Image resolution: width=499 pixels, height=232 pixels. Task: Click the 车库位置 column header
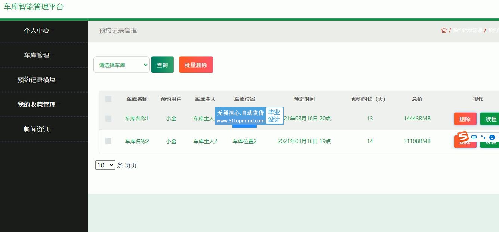coord(245,99)
